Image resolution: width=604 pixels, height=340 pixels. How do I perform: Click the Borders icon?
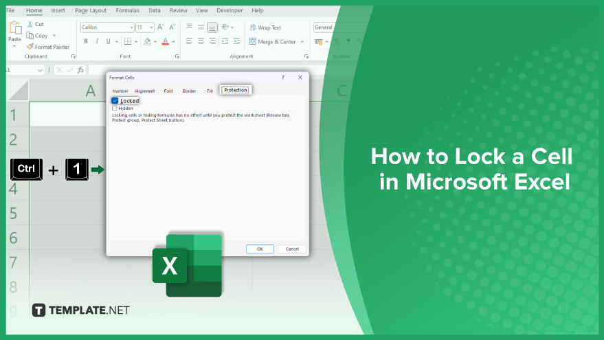128,41
